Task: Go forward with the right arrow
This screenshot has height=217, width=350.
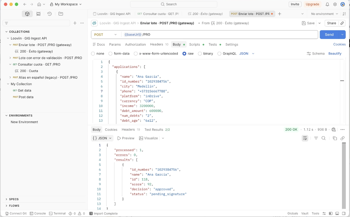Action: (31, 4)
